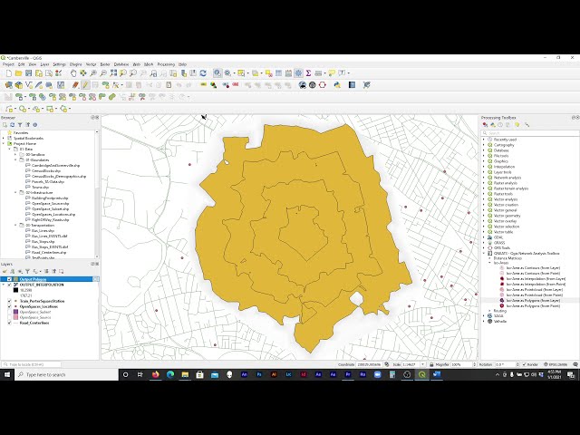The image size is (580, 435).
Task: Click the Windows taskbar search box
Action: click(67, 374)
